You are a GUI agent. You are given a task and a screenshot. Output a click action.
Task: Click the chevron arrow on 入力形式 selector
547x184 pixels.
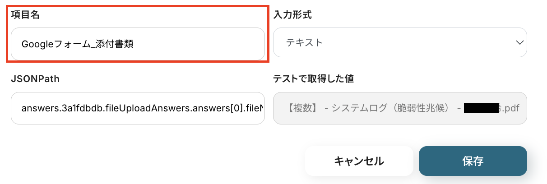coord(519,42)
